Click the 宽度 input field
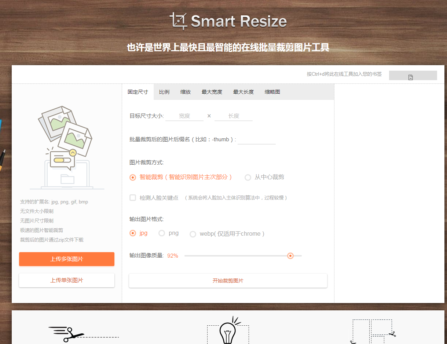The image size is (447, 344). pos(184,116)
